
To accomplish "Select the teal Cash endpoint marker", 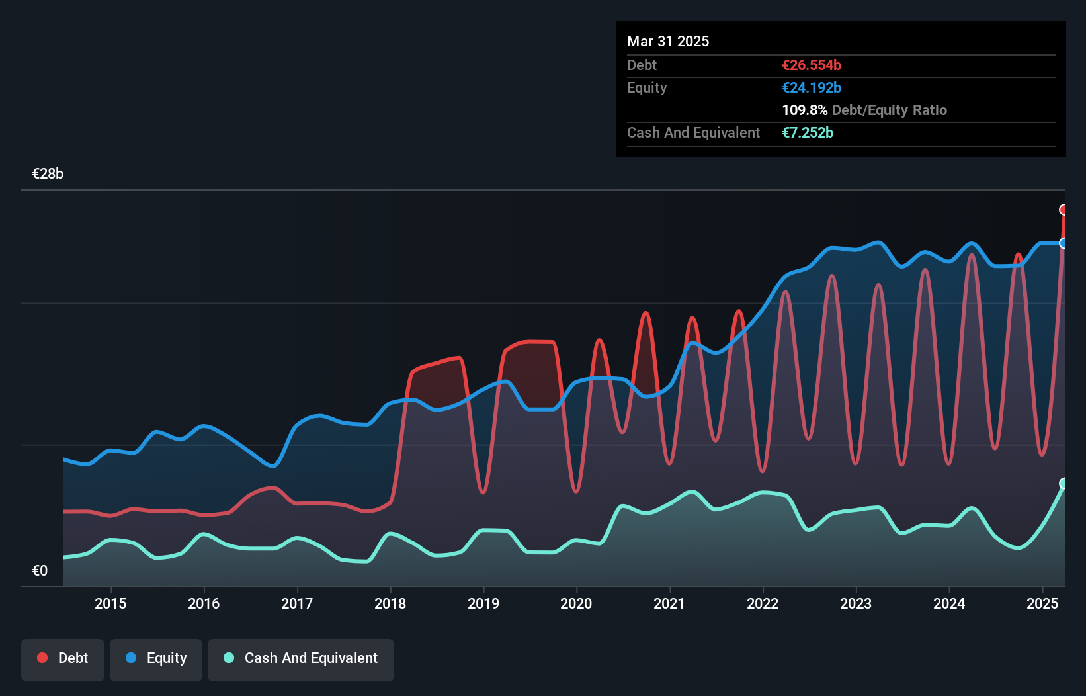I will (1064, 483).
